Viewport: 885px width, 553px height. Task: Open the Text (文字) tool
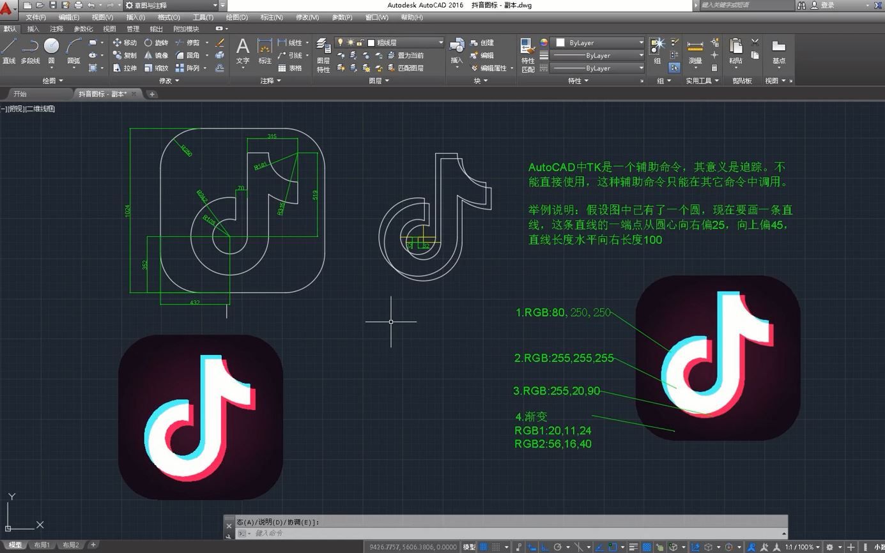243,51
